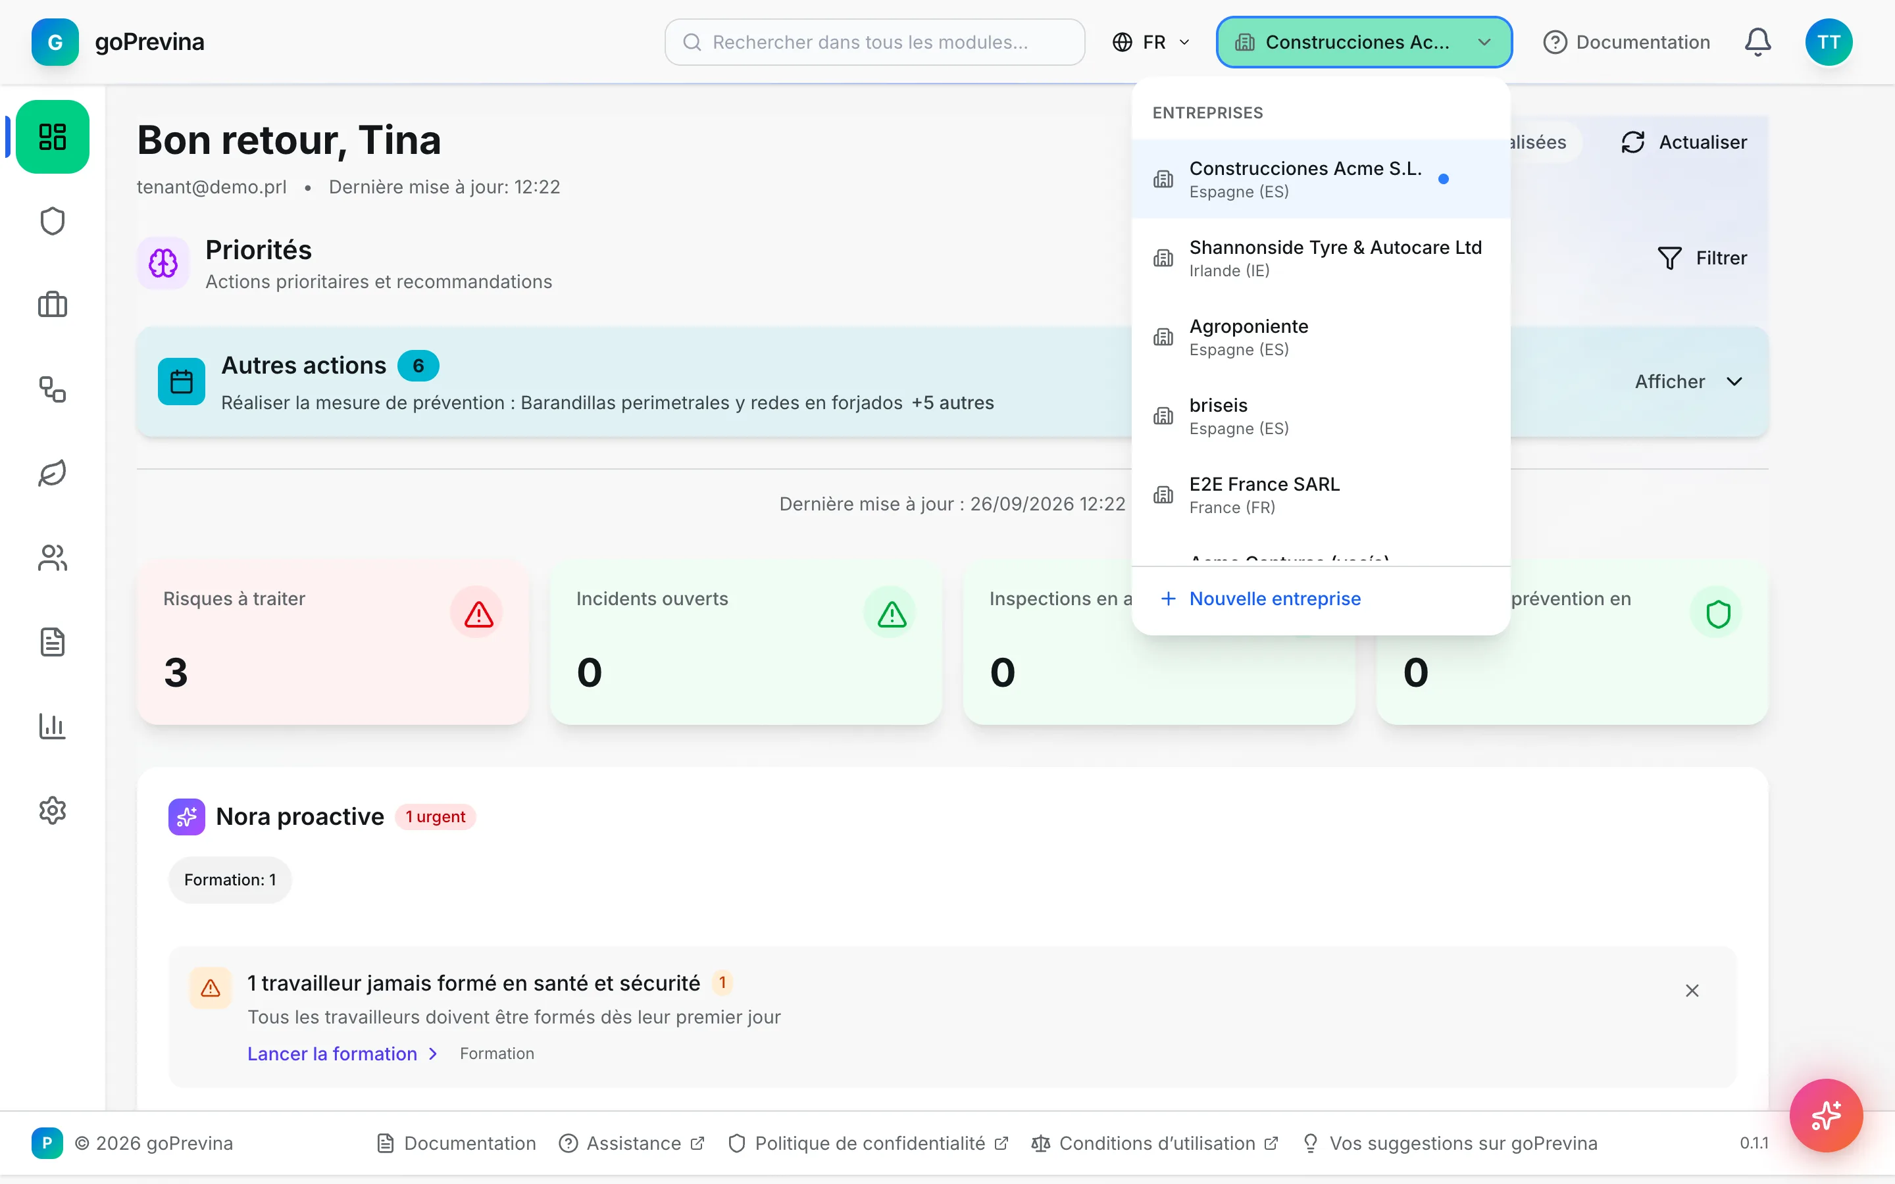Open the Assistance footer link
Image resolution: width=1895 pixels, height=1184 pixels.
pos(632,1143)
